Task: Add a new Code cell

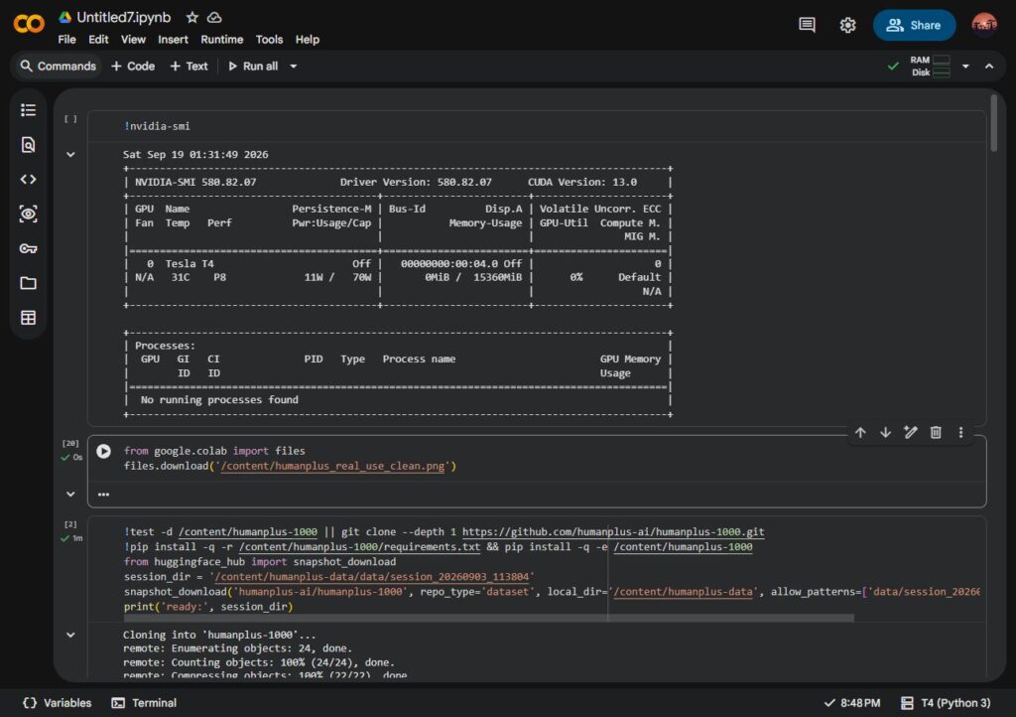Action: (x=133, y=67)
